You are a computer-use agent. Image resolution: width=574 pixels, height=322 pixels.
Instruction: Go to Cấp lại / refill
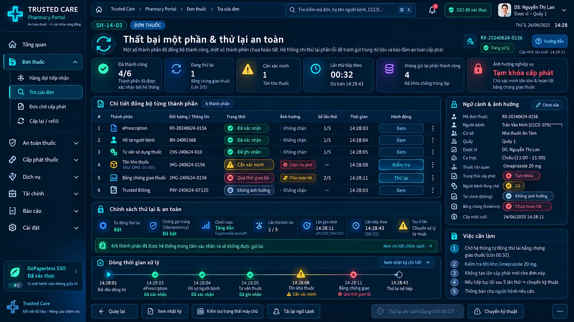click(46, 121)
